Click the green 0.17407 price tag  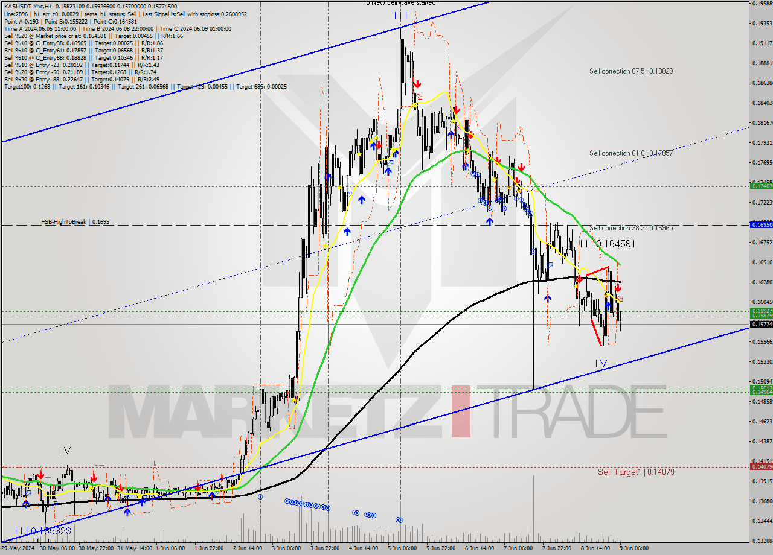[761, 186]
